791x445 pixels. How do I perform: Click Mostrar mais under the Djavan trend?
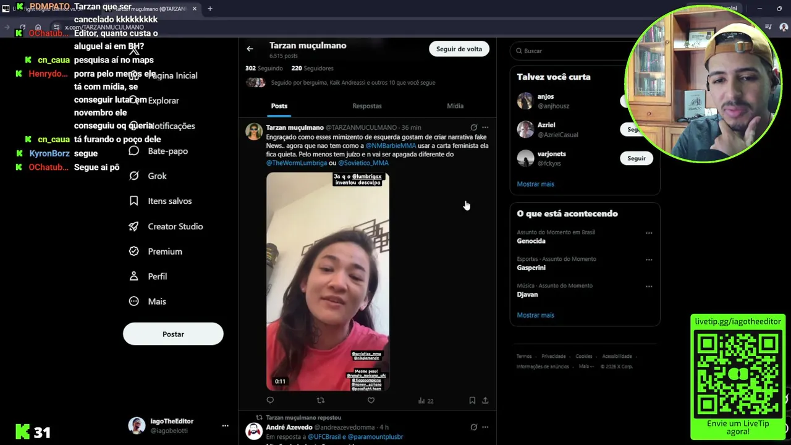coord(535,315)
